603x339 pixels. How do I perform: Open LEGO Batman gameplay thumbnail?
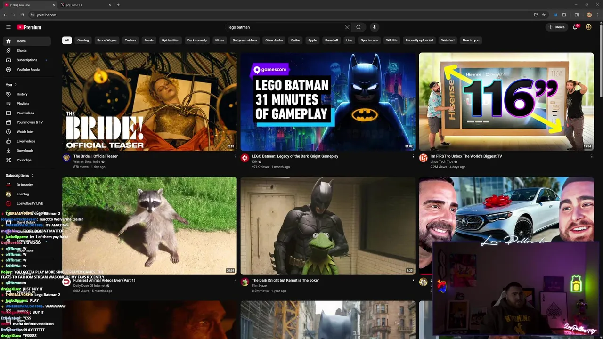pyautogui.click(x=328, y=101)
